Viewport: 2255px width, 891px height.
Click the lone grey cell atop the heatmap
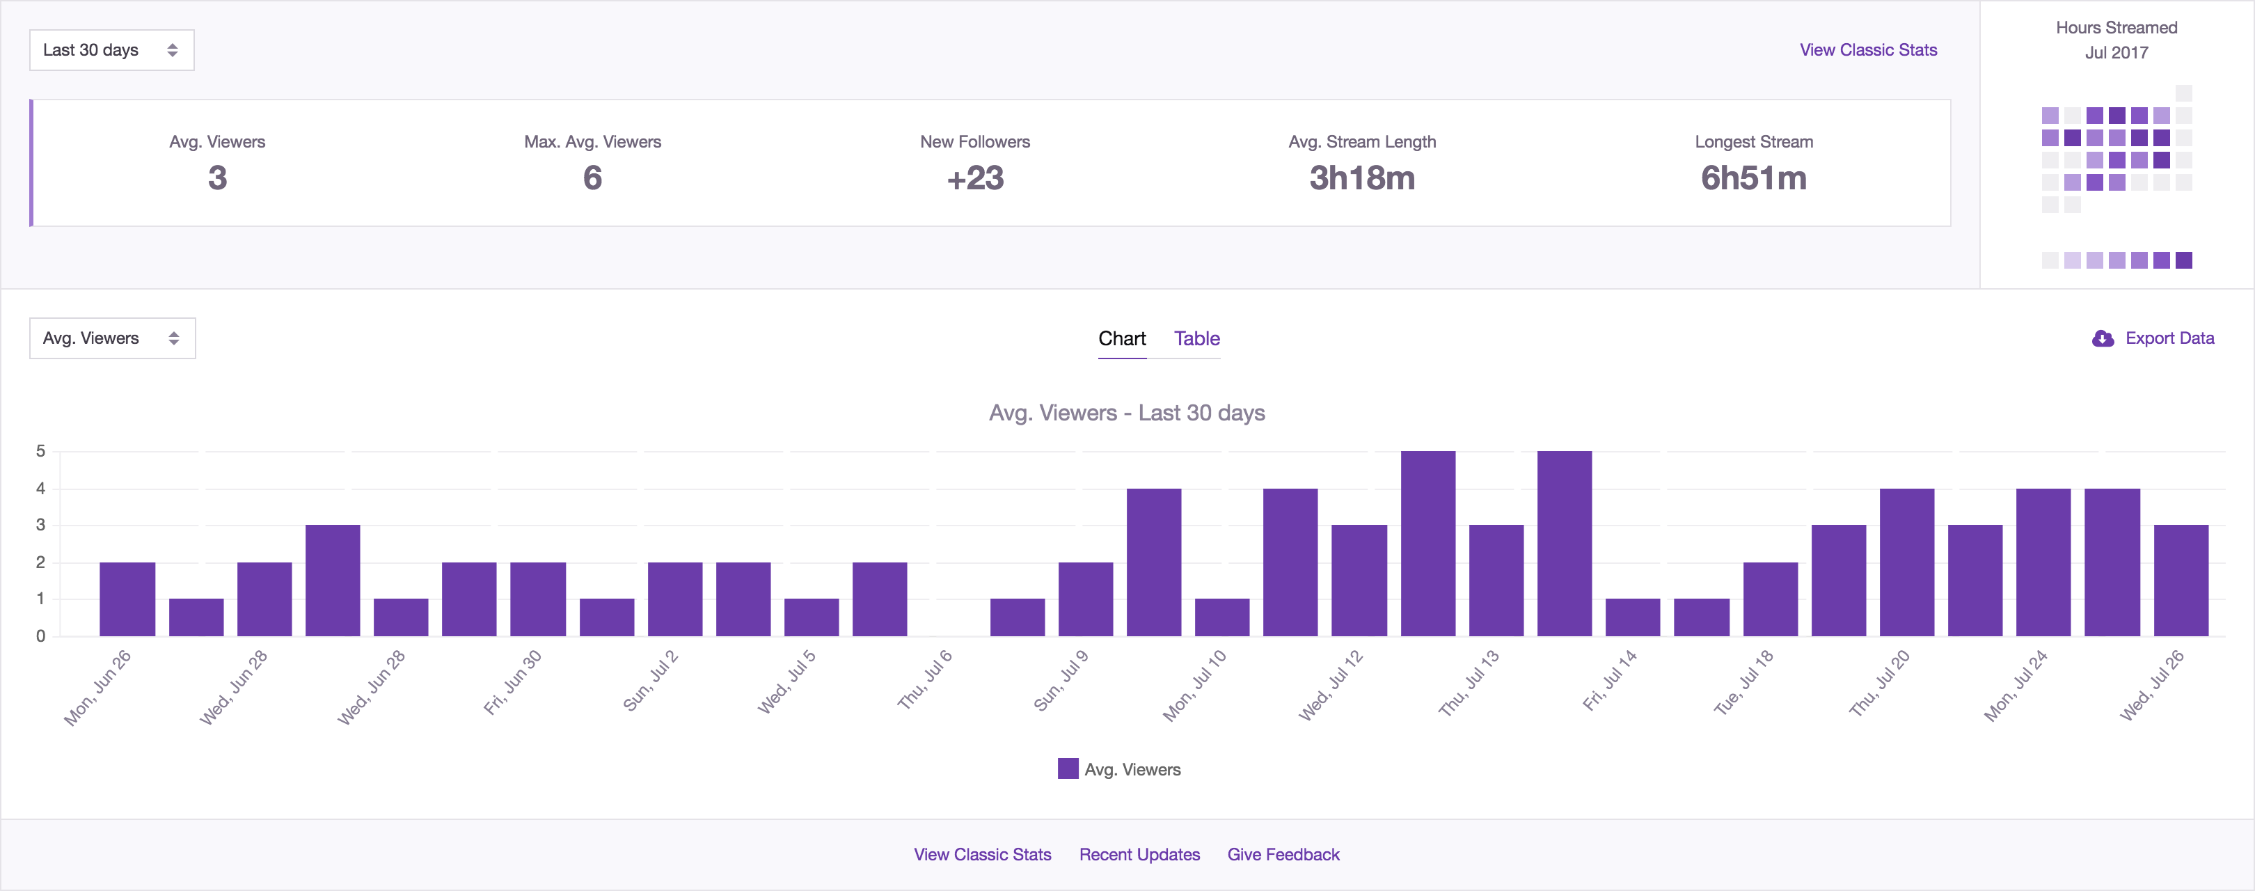[x=2183, y=93]
